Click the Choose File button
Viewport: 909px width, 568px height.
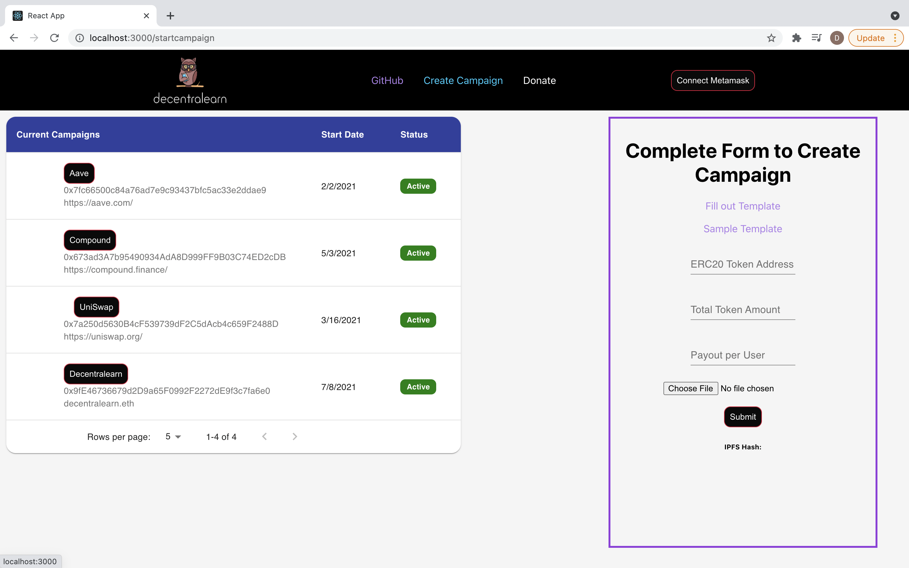point(690,388)
